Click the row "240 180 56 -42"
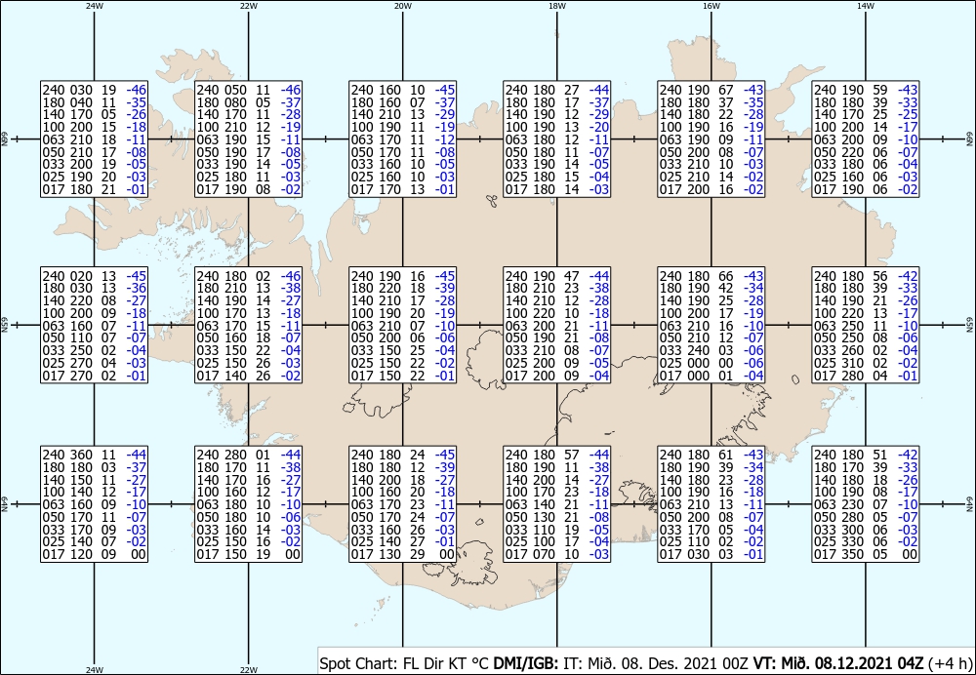The height and width of the screenshot is (675, 976). 866,276
